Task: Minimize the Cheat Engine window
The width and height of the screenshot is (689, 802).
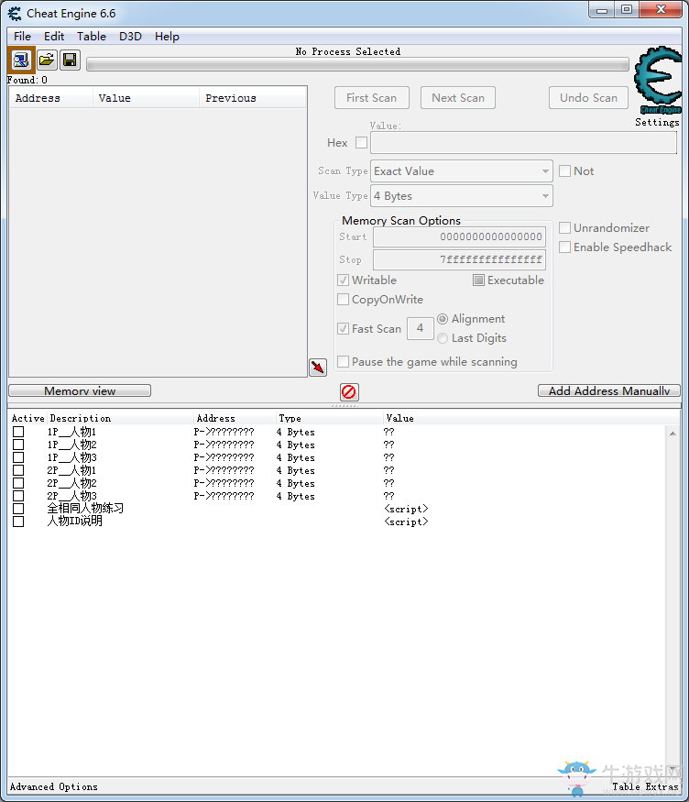Action: (602, 10)
